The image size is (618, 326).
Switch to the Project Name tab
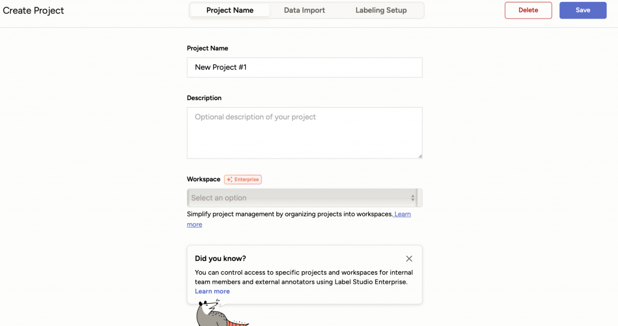tap(230, 10)
